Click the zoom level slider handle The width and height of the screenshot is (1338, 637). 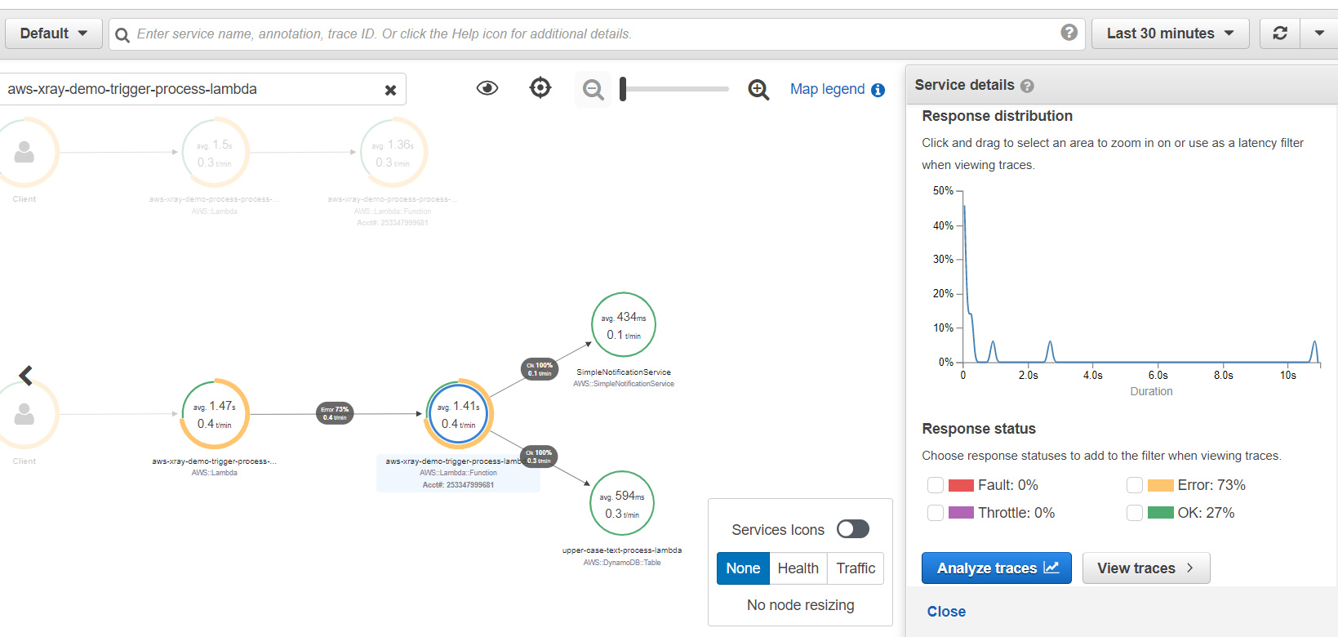tap(623, 89)
